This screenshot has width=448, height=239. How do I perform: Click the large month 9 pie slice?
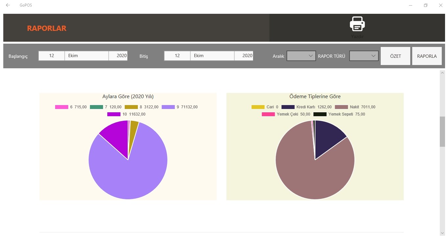click(x=131, y=174)
